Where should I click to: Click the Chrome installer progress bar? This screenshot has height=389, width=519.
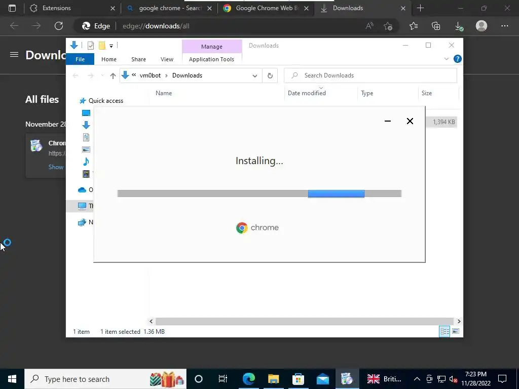pyautogui.click(x=259, y=193)
